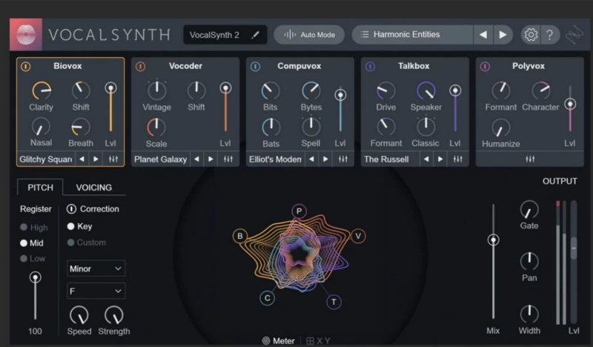Click the Compuvox Bits knob
593x347 pixels.
(271, 90)
